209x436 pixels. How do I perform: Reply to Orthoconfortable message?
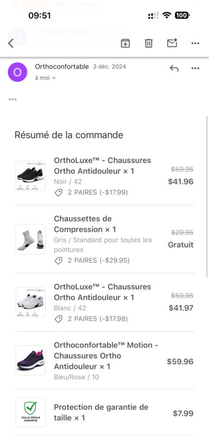[174, 69]
